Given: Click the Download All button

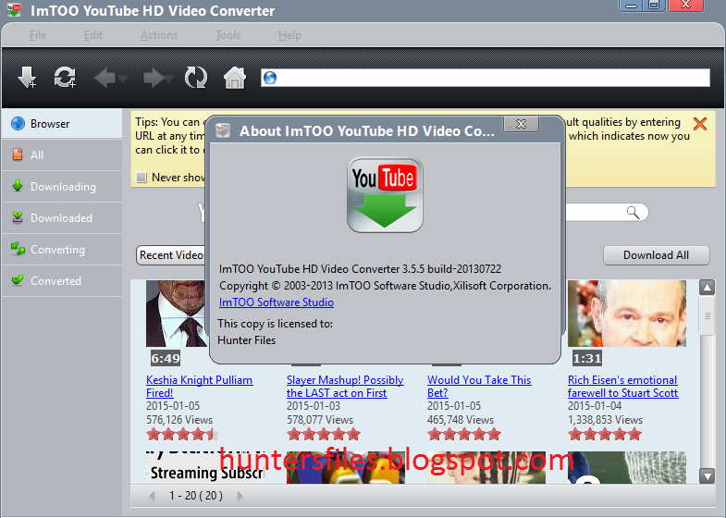Looking at the screenshot, I should pos(656,255).
